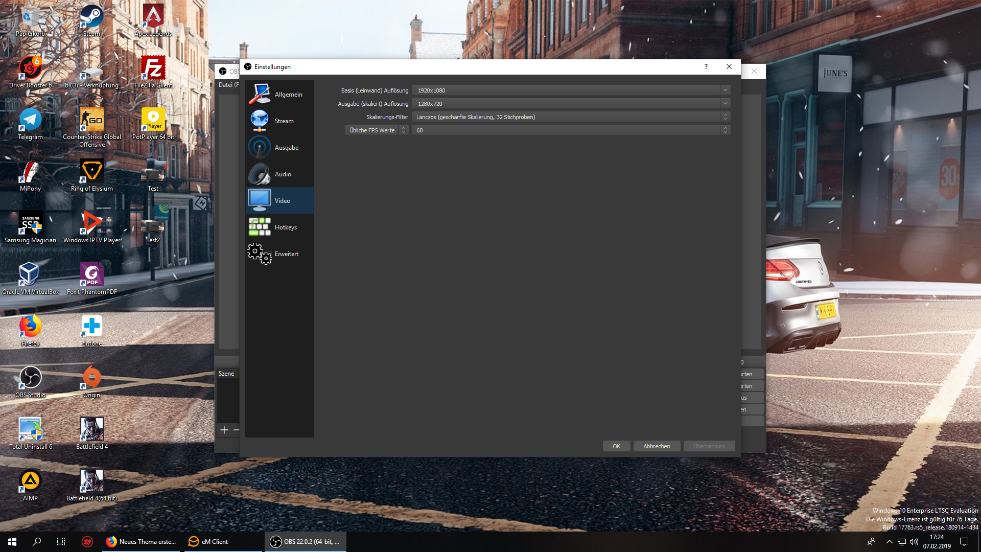The width and height of the screenshot is (981, 552).
Task: Open the Datei menu in OBS
Action: [226, 85]
